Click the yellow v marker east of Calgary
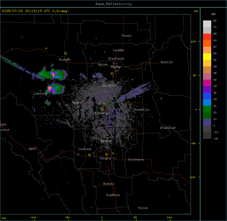This screenshot has width=227, height=221. tap(113, 153)
